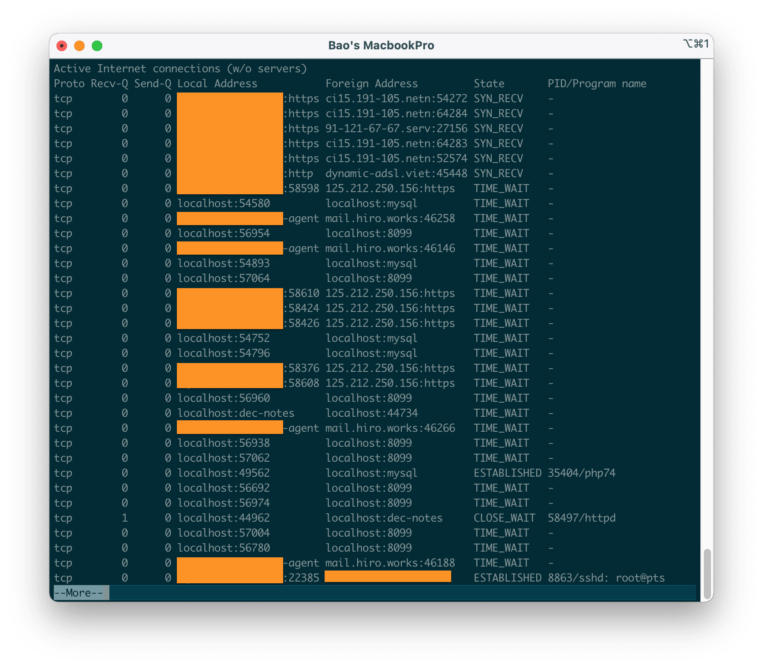Click the --More-- pager prompt
This screenshot has width=763, height=667.
pyautogui.click(x=79, y=593)
